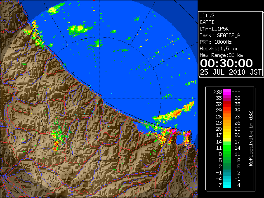Pick the orange 26–29 dBZ legend swatch

click(227, 116)
